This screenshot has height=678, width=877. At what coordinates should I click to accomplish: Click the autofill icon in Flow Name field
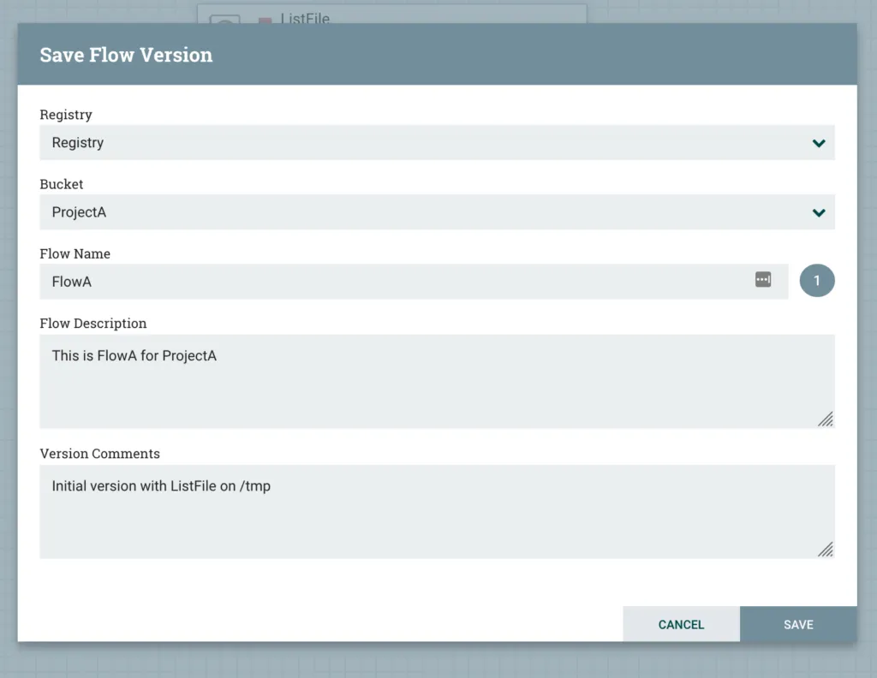coord(762,280)
